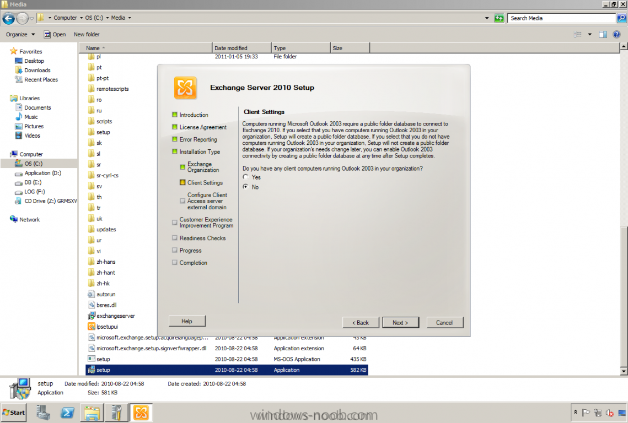Open Recent Places in navigation pane
This screenshot has width=628, height=423.
pyautogui.click(x=41, y=80)
